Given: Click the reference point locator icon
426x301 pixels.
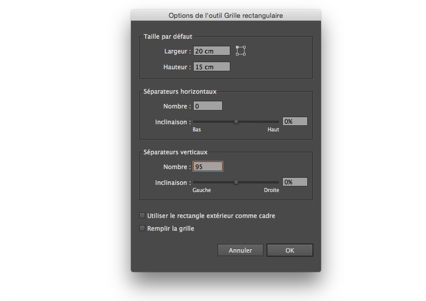Looking at the screenshot, I should 241,50.
